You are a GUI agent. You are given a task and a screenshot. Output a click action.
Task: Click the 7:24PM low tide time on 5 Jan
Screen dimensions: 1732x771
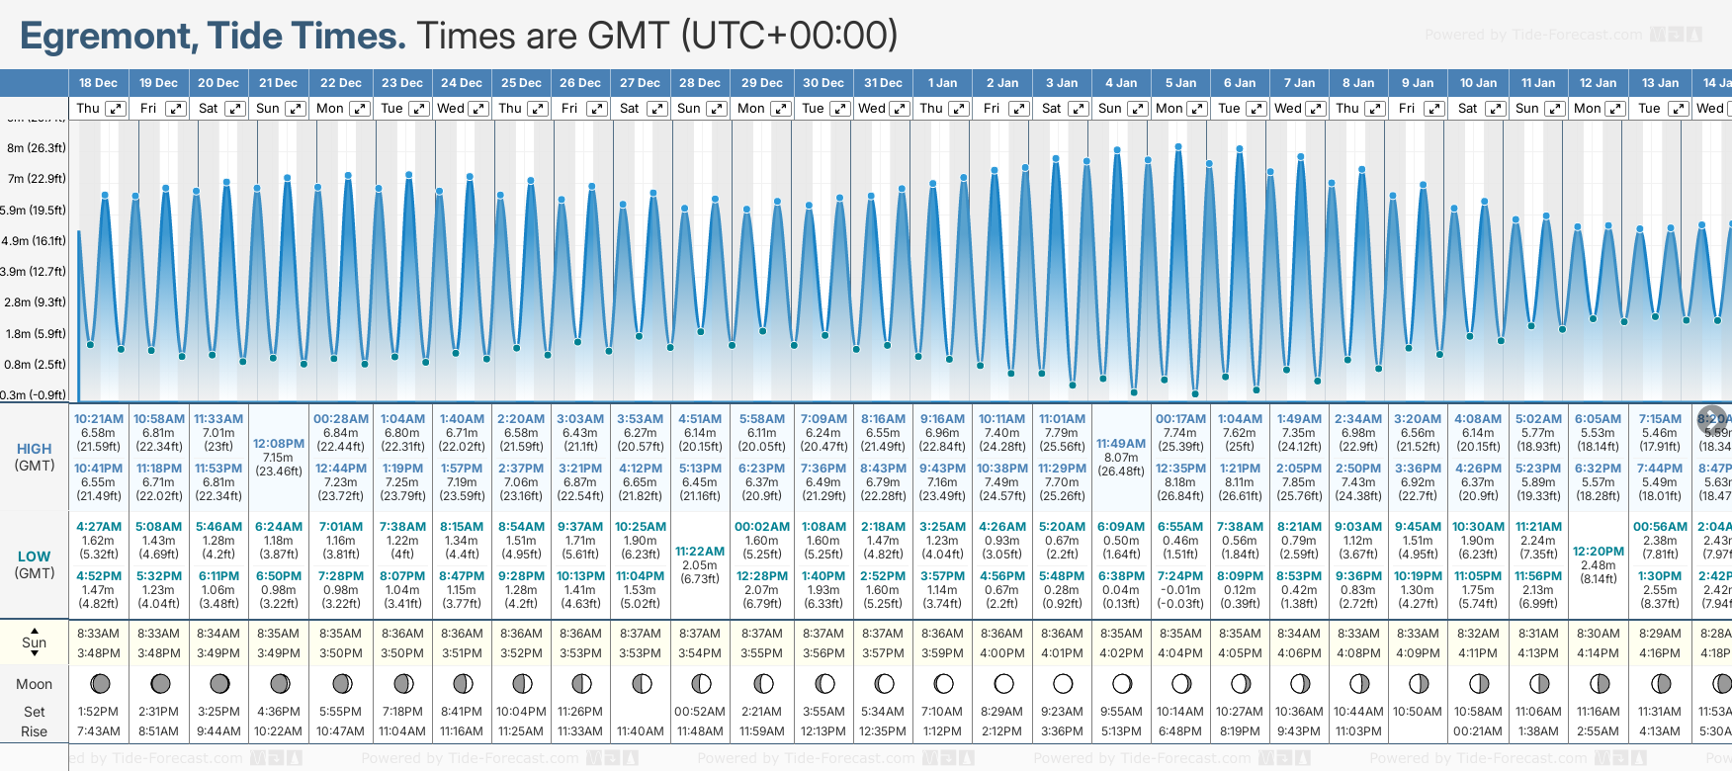(x=1180, y=575)
